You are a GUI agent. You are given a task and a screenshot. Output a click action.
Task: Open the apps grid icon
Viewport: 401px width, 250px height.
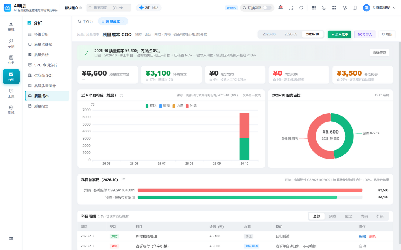tap(314, 8)
